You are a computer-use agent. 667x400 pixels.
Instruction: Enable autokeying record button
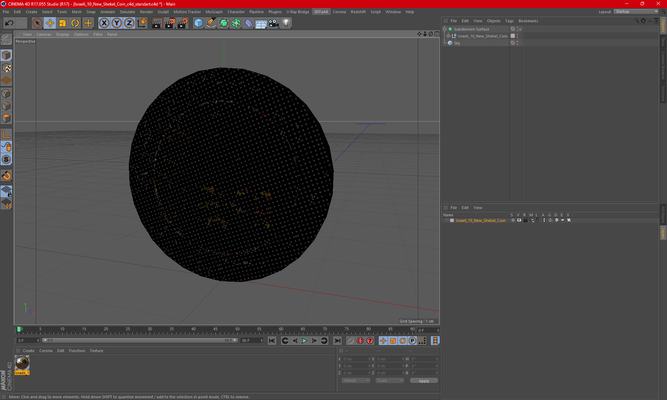(x=360, y=341)
